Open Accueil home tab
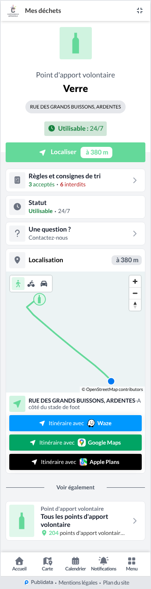Screen dimensions: 151x589 19,564
